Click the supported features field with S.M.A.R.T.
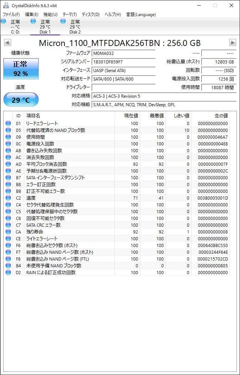 click(x=164, y=105)
